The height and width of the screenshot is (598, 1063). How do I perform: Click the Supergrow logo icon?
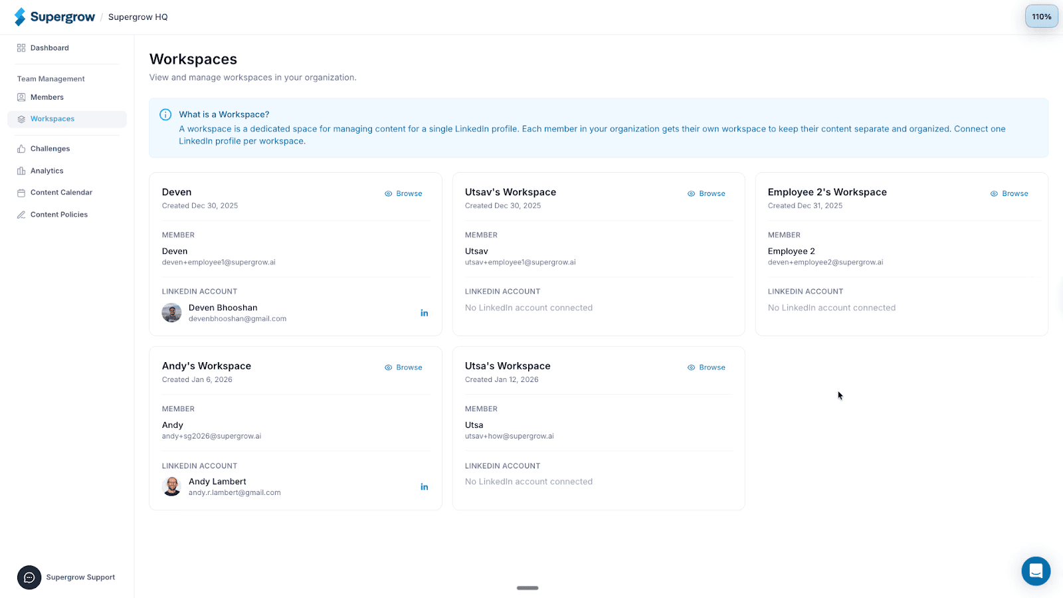tap(20, 17)
